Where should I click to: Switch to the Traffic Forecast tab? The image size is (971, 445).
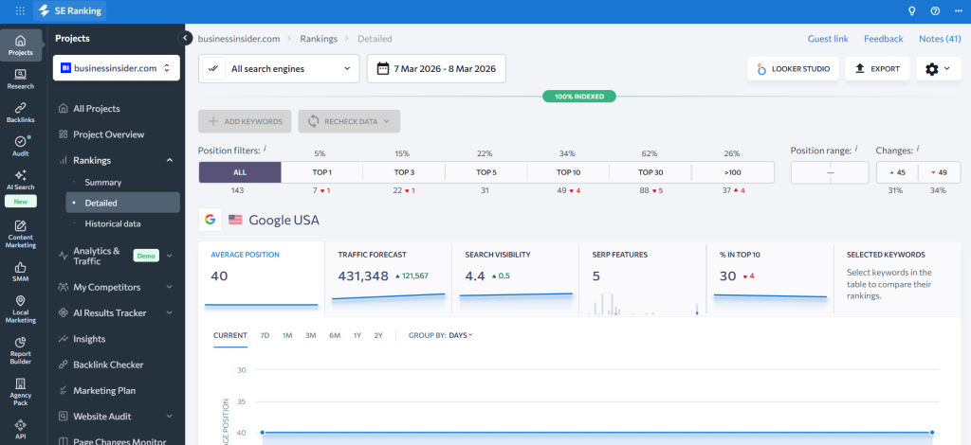389,278
